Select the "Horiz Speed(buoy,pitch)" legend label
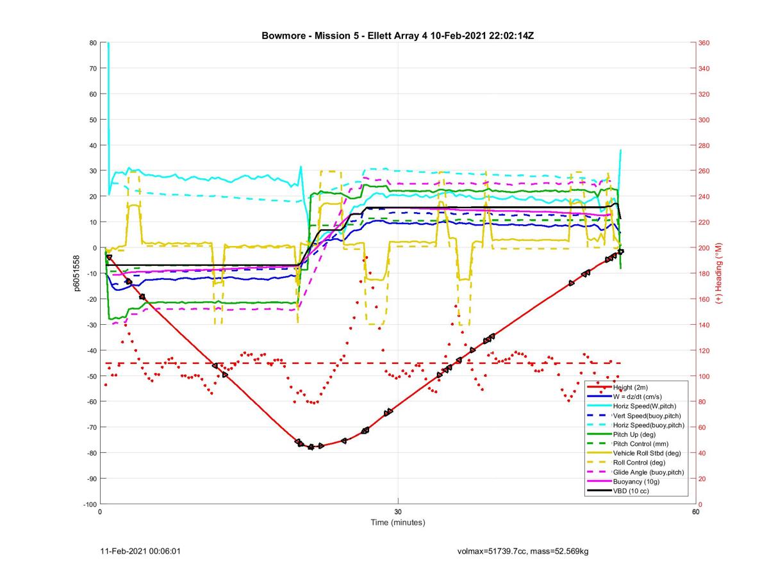The height and width of the screenshot is (567, 769). click(649, 425)
